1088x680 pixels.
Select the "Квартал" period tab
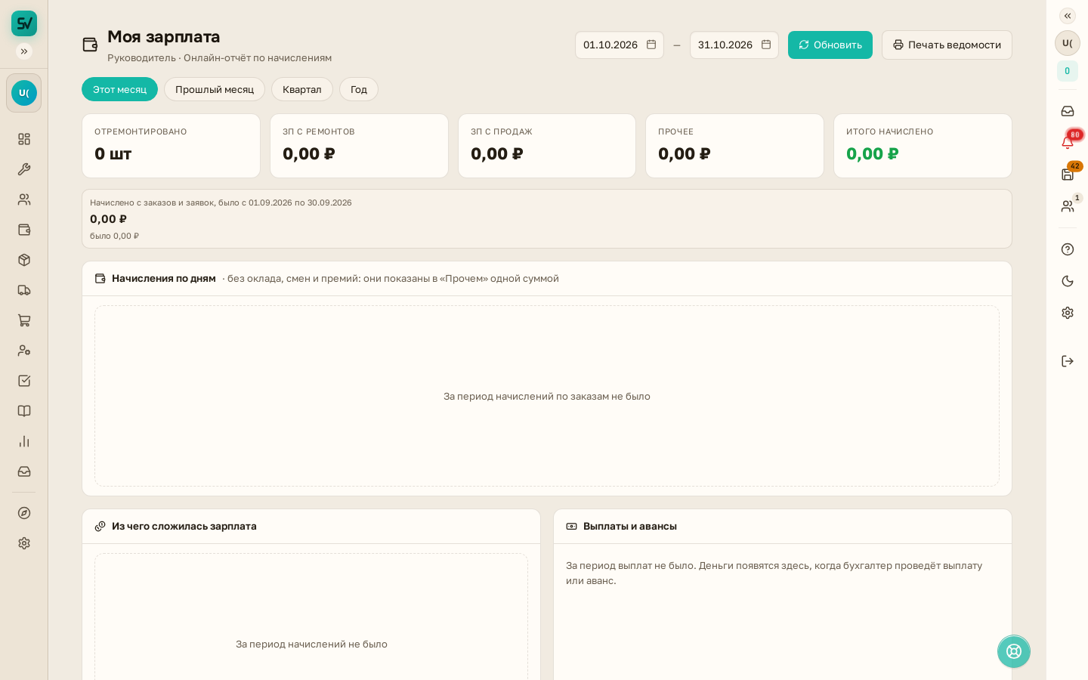[302, 89]
